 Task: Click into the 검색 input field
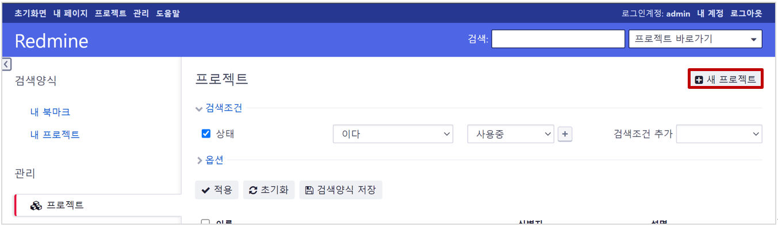558,39
